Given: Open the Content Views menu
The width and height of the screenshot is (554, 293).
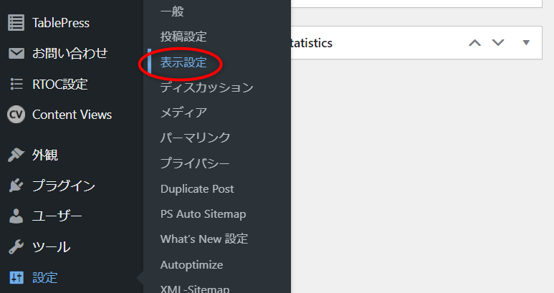Looking at the screenshot, I should coord(72,115).
